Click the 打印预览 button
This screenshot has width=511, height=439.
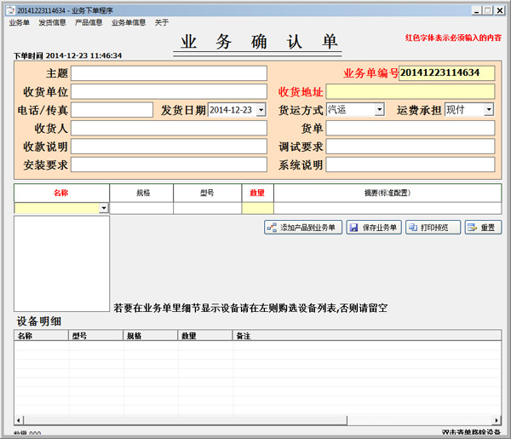pyautogui.click(x=433, y=228)
